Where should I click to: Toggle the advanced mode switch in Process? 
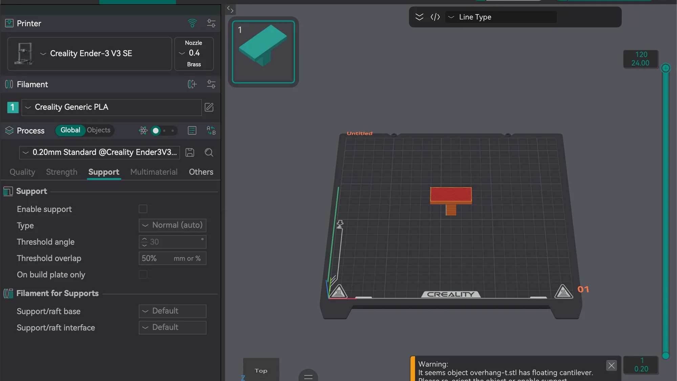point(164,130)
